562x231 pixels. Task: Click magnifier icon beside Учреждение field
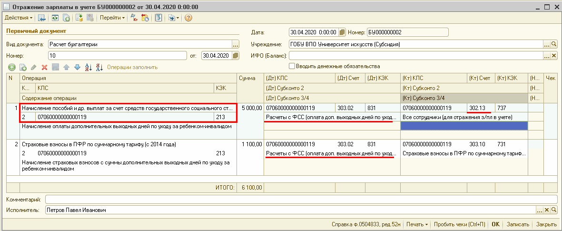point(554,44)
